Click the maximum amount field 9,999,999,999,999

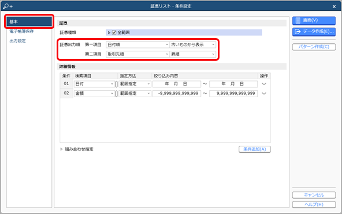coord(233,94)
